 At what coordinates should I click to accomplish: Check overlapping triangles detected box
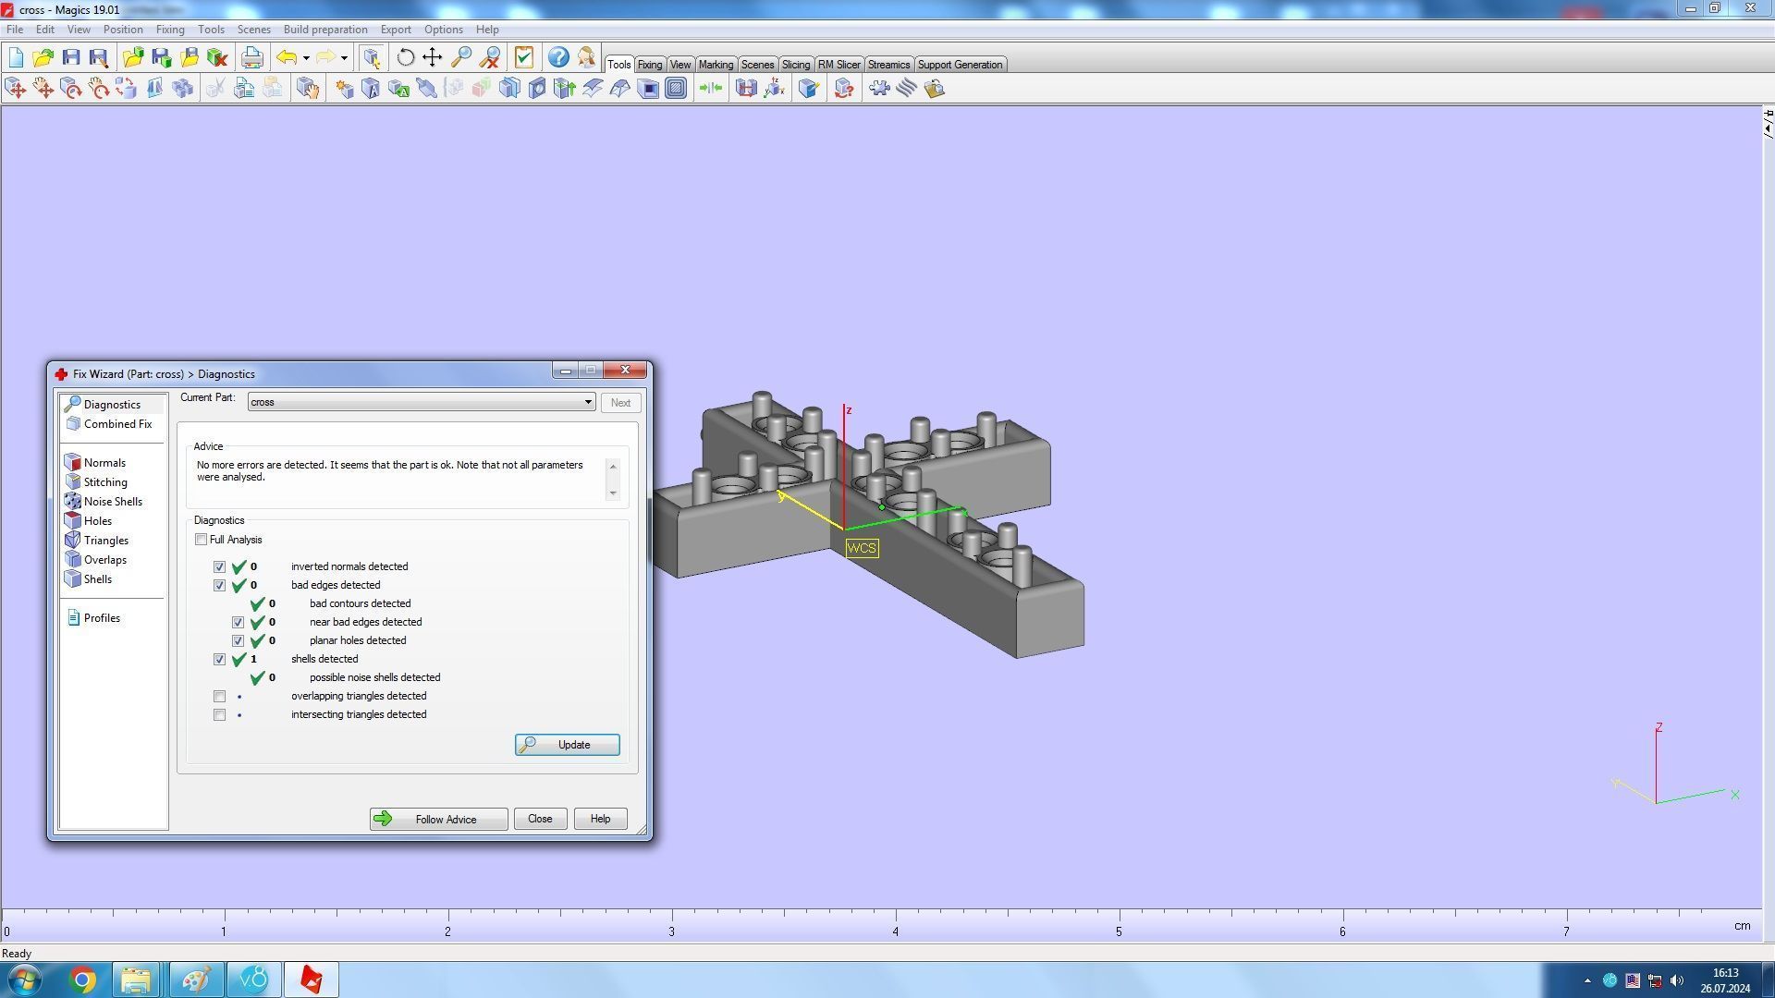(219, 697)
